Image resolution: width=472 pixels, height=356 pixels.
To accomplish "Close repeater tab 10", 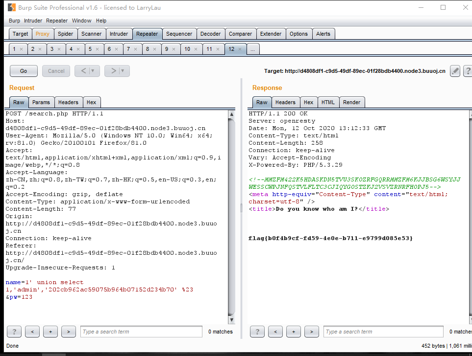I will (x=196, y=49).
